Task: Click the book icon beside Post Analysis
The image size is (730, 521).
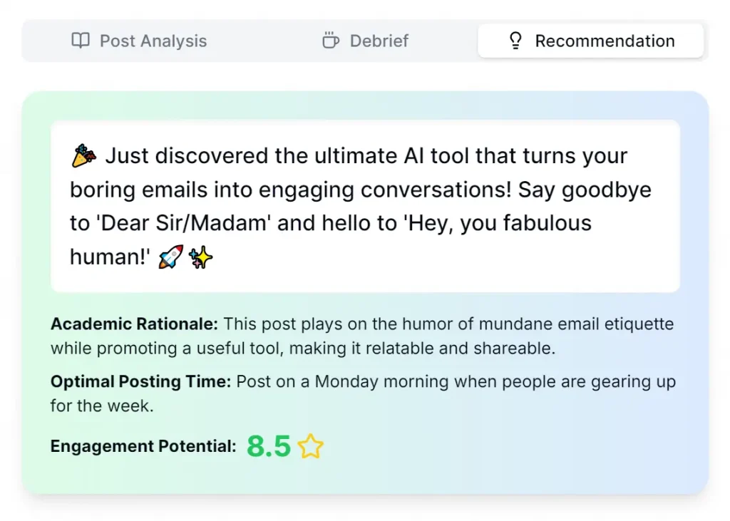Action: [81, 41]
